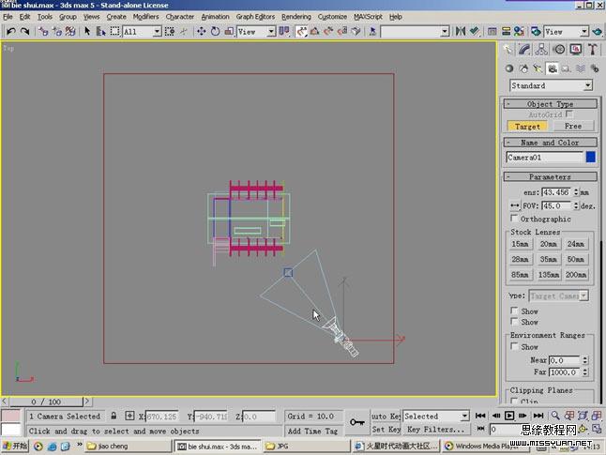The image size is (606, 455).
Task: Click the Align tool icon
Action: point(475,31)
